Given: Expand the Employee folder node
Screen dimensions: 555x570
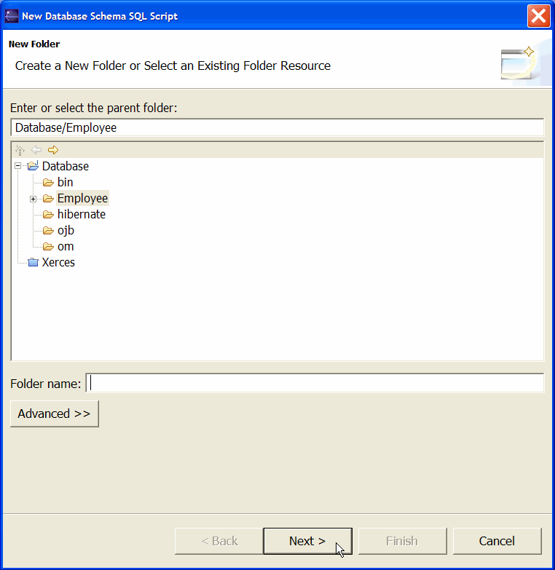Looking at the screenshot, I should pos(33,199).
